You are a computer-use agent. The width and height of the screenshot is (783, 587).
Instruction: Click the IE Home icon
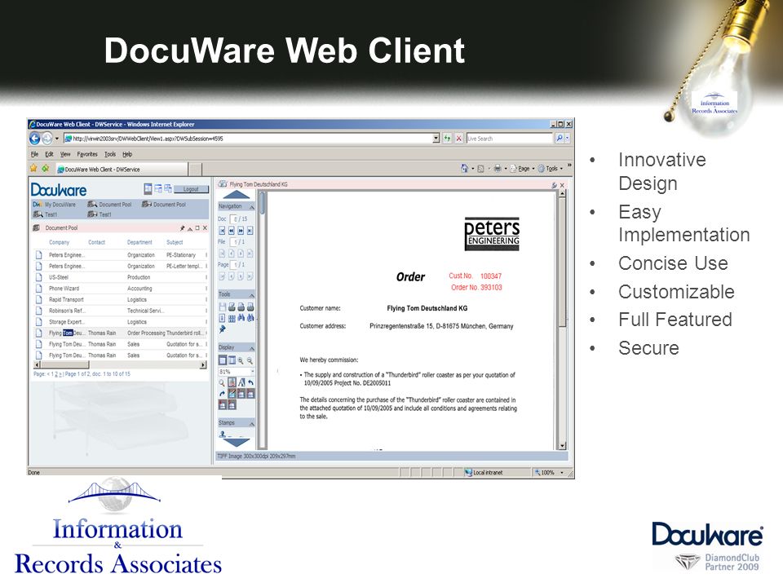[464, 168]
